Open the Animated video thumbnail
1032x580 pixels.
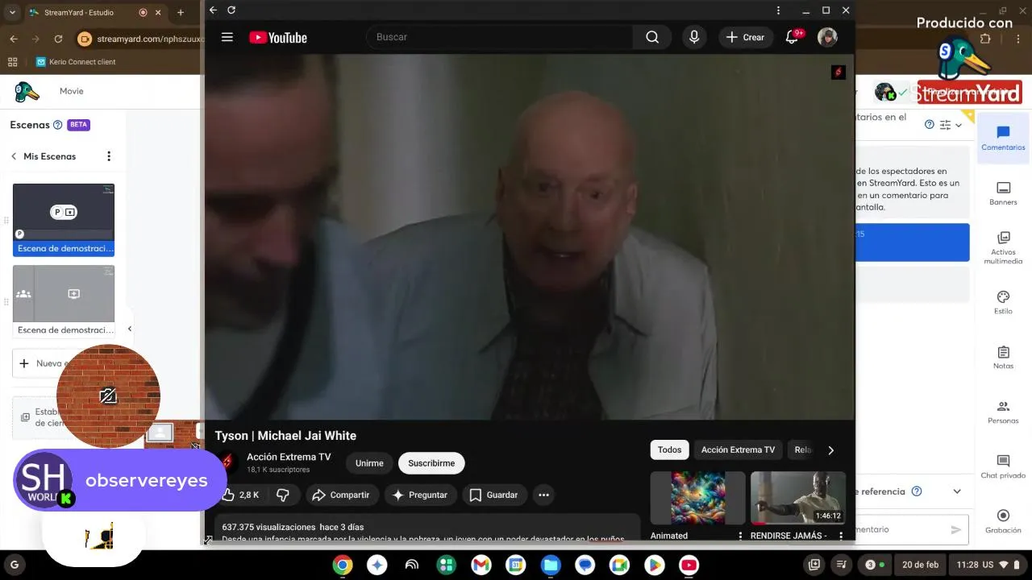click(x=698, y=498)
